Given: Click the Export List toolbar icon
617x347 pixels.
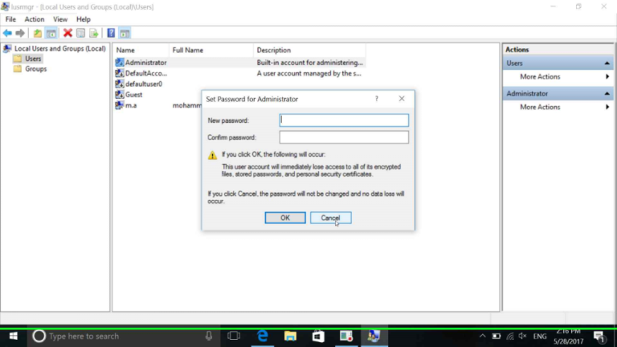Looking at the screenshot, I should click(x=94, y=33).
